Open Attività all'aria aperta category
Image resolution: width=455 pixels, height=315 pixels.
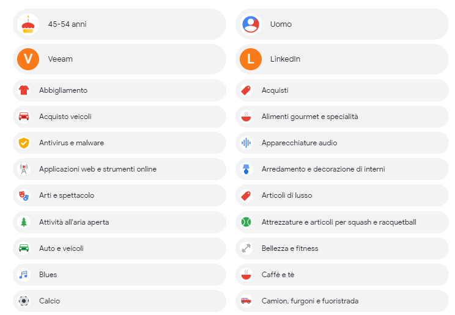(119, 222)
